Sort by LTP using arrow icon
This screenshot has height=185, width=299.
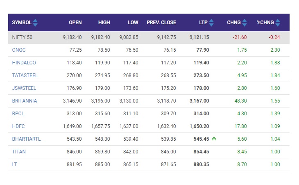tap(211, 23)
